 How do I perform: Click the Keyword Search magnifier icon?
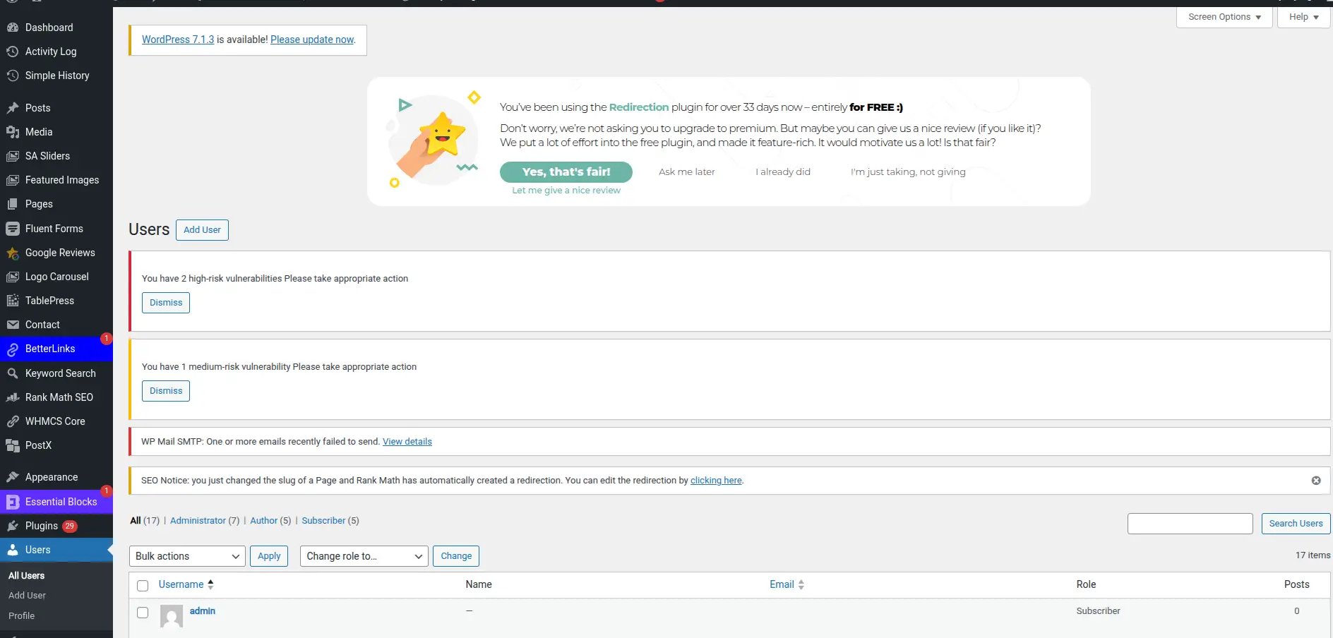click(13, 373)
